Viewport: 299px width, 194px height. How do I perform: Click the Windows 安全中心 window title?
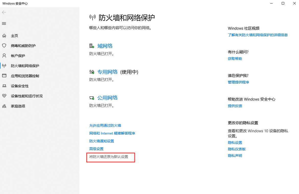tap(15, 3)
